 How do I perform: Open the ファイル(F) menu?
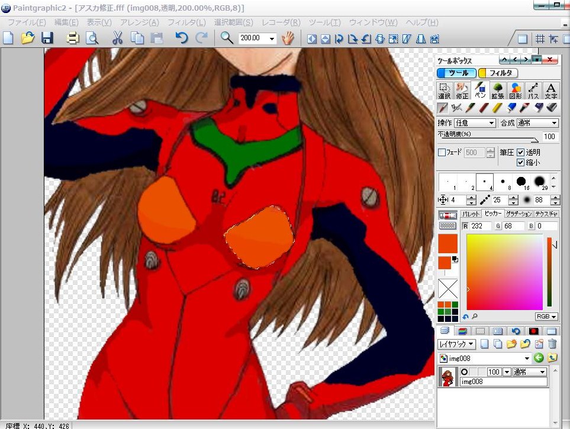coord(27,22)
